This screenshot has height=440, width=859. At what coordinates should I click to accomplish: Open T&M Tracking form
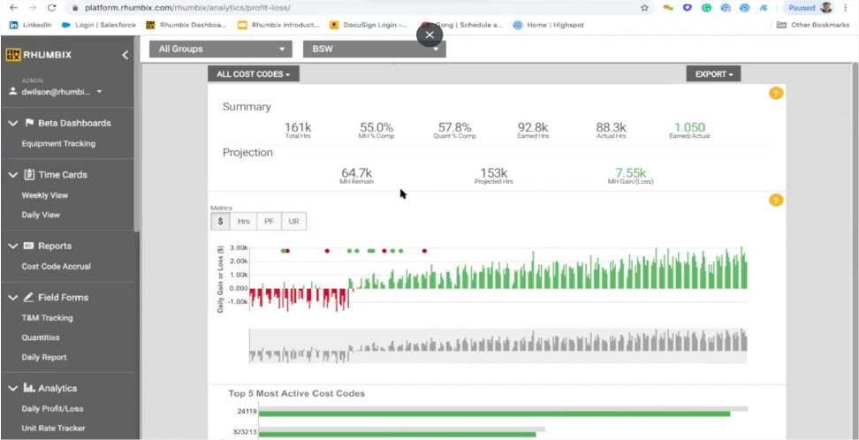[x=47, y=318]
